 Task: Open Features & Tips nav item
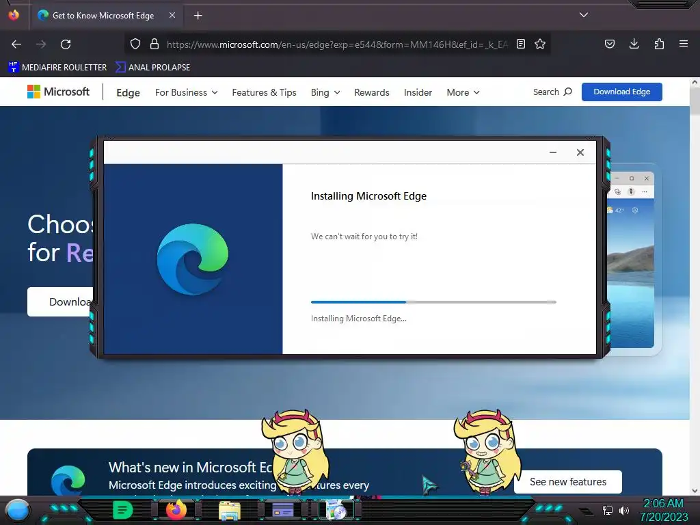pos(265,92)
